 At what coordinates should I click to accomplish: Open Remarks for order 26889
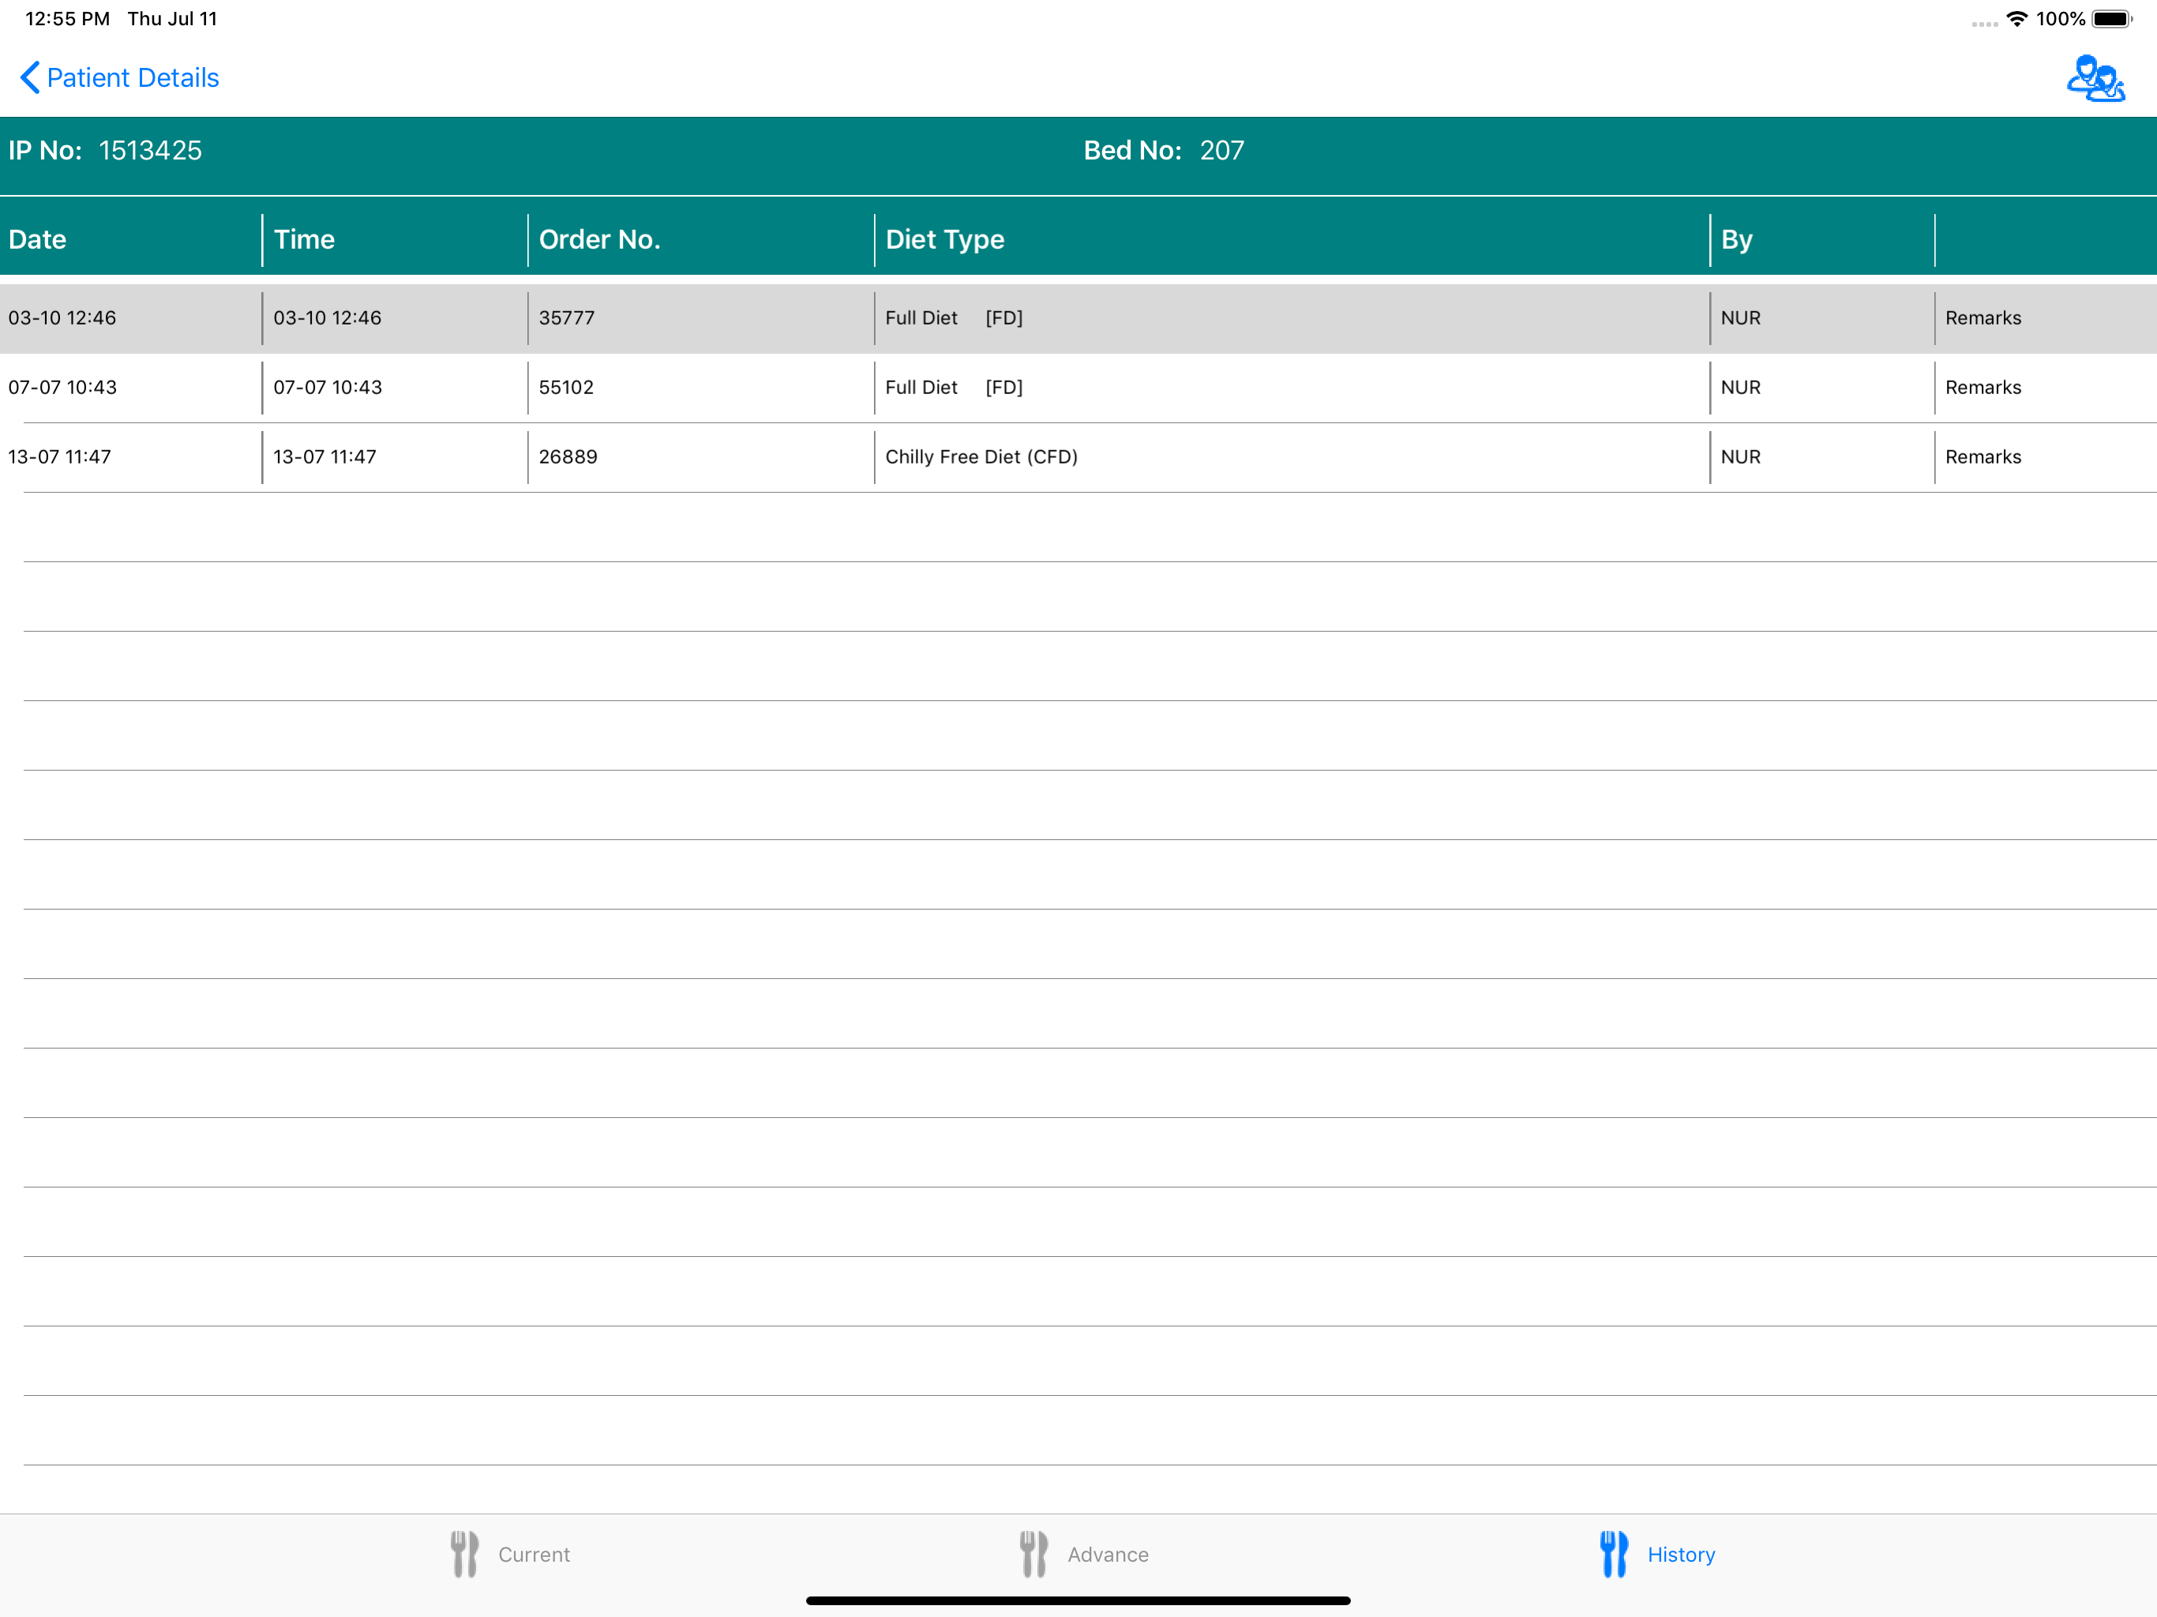1983,456
